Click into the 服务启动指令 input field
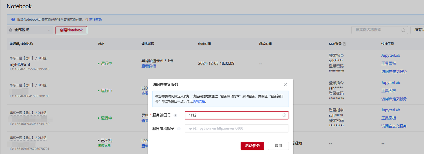Image resolution: width=424 pixels, height=154 pixels. [x=236, y=128]
